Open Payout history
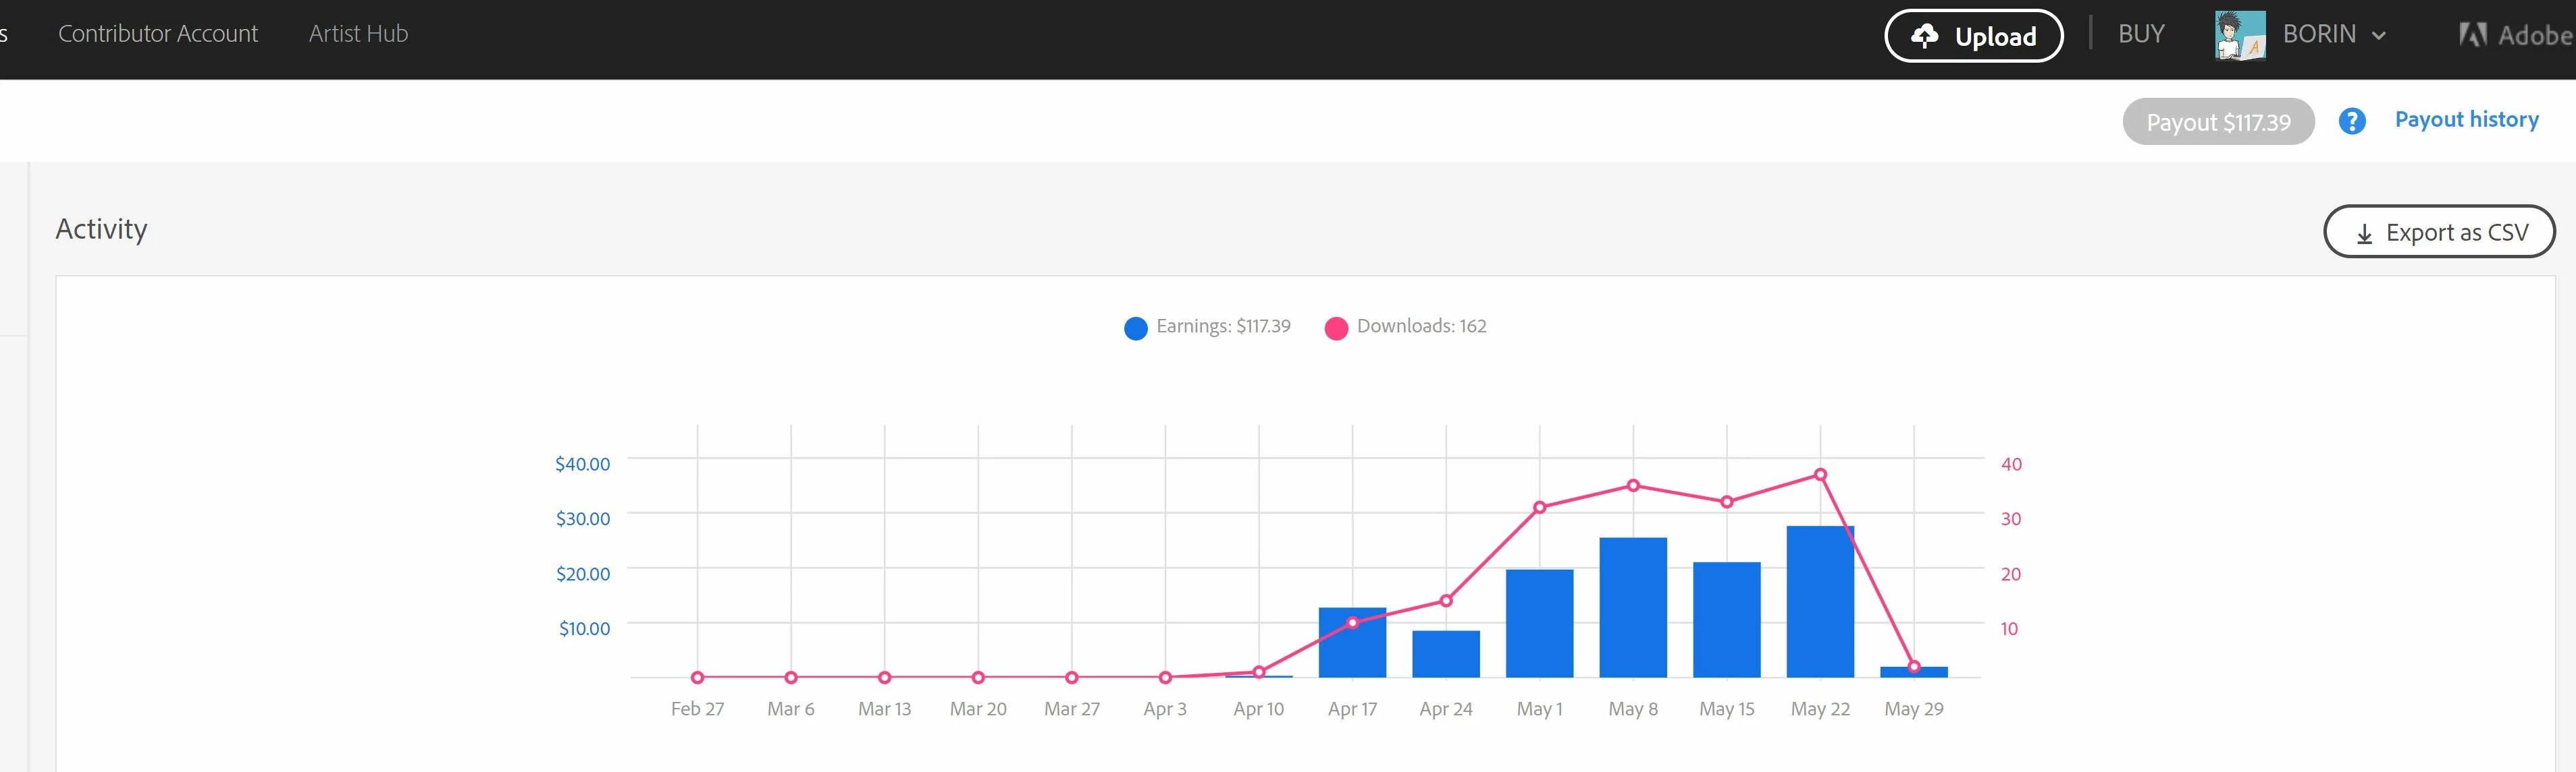Screen dimensions: 2576x772 point(2466,120)
